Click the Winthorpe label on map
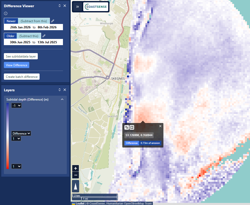 [107, 23]
